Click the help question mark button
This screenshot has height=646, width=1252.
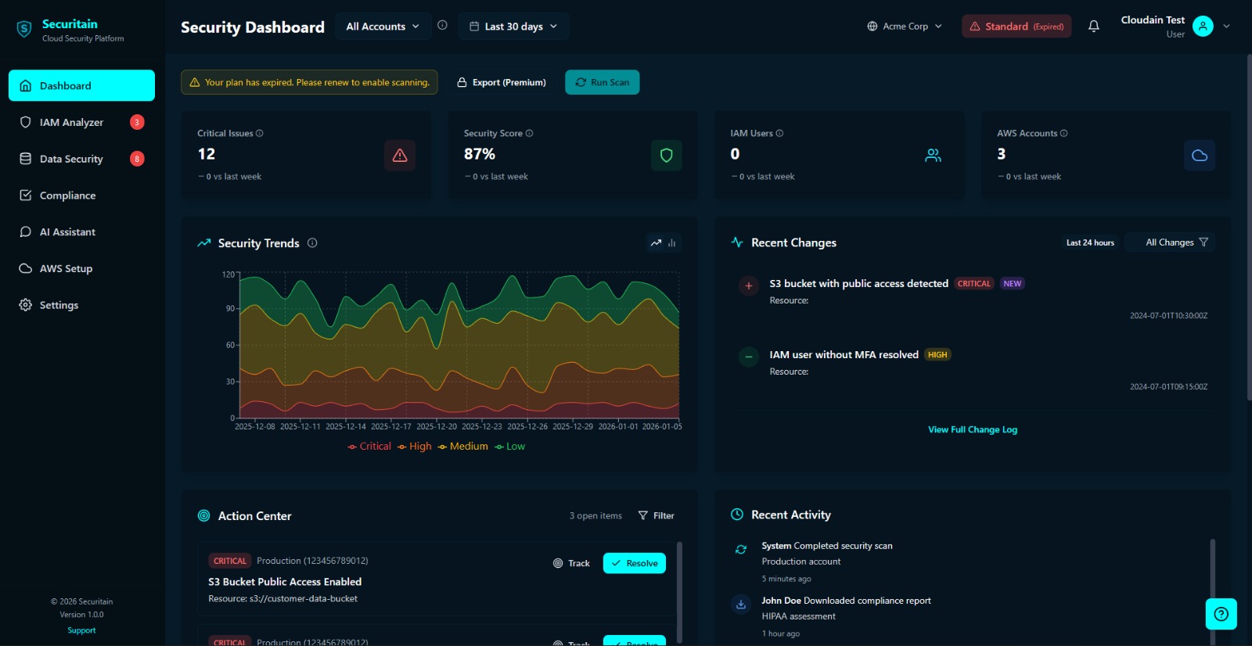click(1221, 614)
